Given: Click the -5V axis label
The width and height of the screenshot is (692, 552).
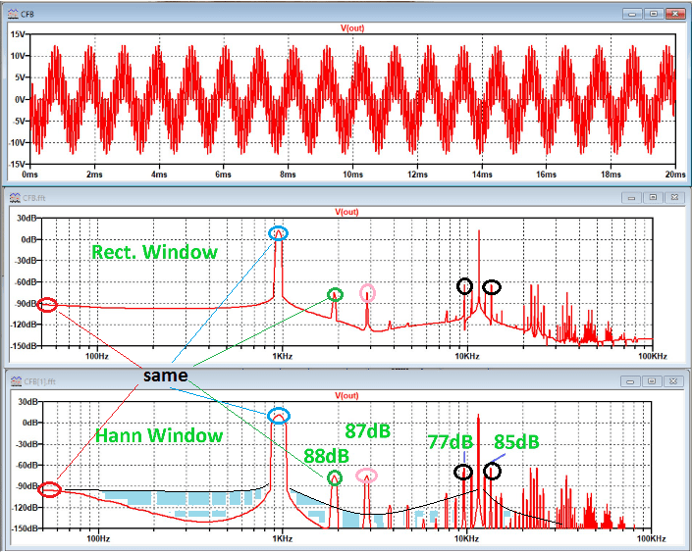Looking at the screenshot, I should point(19,121).
